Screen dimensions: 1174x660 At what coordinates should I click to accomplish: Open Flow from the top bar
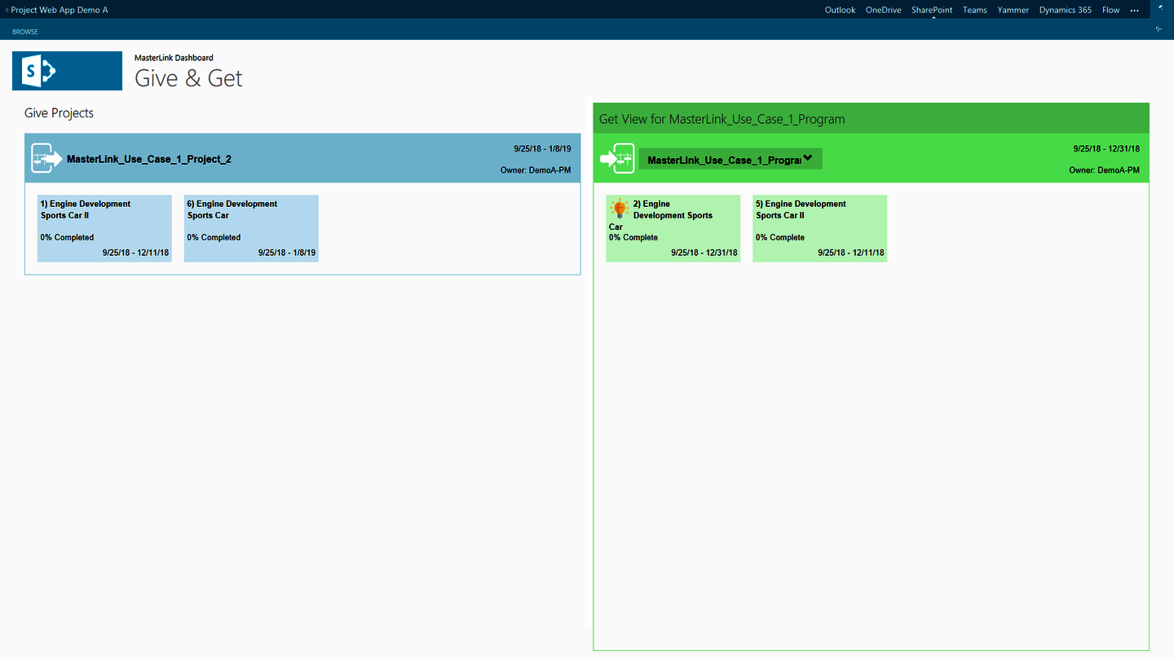point(1110,10)
